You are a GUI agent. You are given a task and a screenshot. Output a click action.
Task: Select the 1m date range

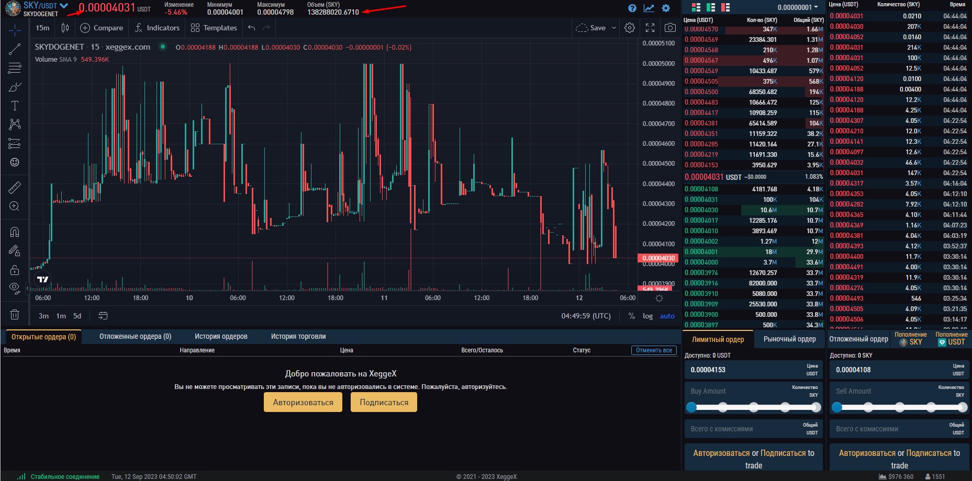coord(61,316)
